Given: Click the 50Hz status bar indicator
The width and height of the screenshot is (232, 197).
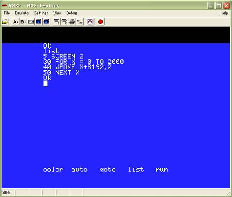Looking at the screenshot, I should pyautogui.click(x=6, y=192).
